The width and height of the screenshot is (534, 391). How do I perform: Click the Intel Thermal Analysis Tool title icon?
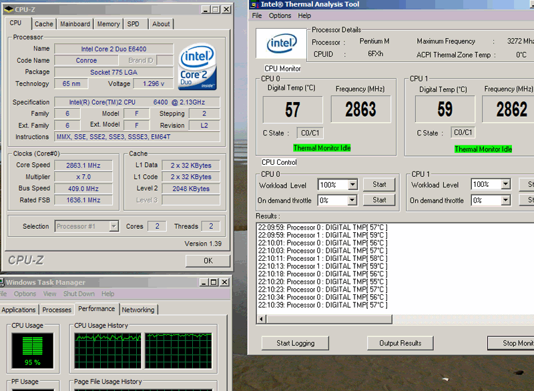click(x=254, y=5)
